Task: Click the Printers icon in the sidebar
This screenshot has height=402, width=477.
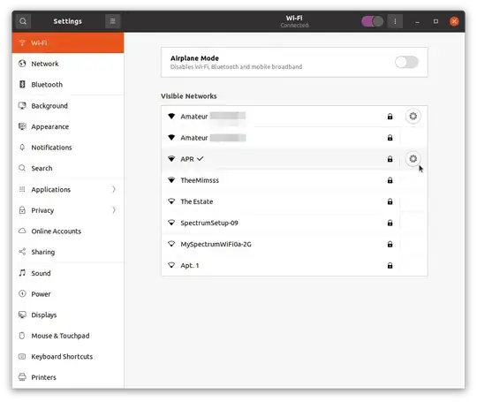Action: click(22, 377)
